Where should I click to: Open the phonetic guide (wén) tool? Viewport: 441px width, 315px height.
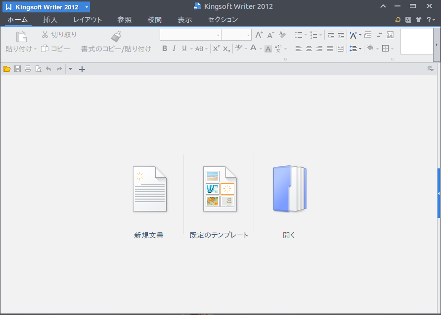pyautogui.click(x=278, y=49)
